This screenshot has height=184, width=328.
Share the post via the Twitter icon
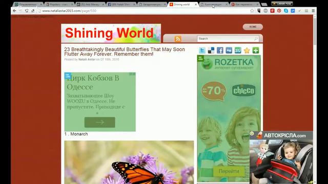click(202, 50)
